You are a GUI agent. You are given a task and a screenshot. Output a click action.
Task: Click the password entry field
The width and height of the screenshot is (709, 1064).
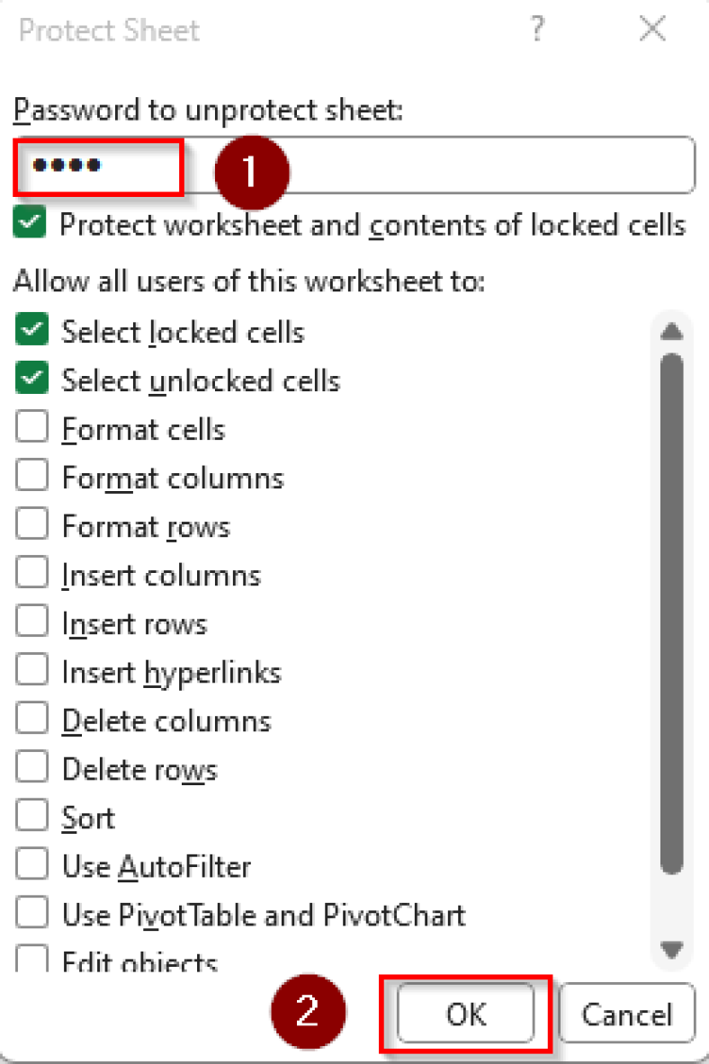(x=360, y=165)
